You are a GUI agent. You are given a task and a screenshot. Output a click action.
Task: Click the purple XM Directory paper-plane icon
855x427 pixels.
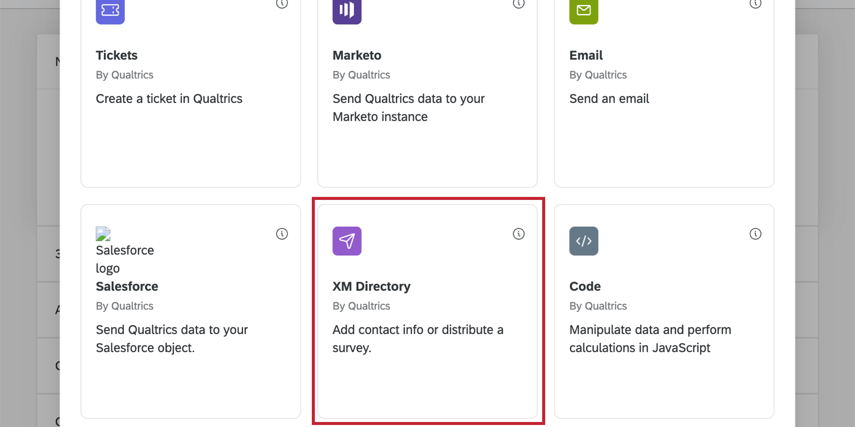[347, 241]
